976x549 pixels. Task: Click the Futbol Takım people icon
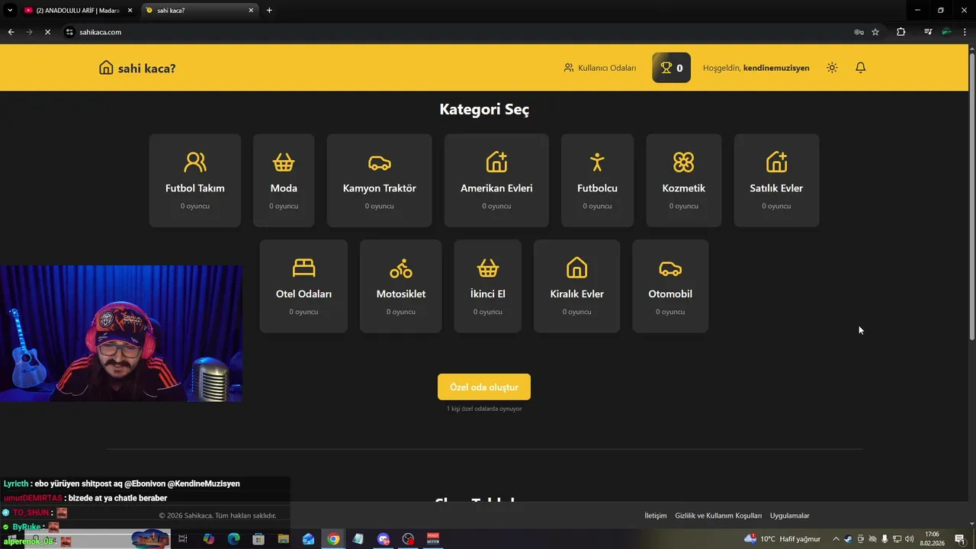(x=195, y=162)
